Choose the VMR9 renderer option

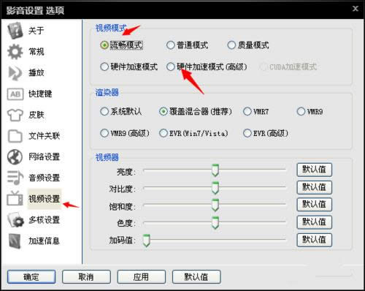point(301,112)
